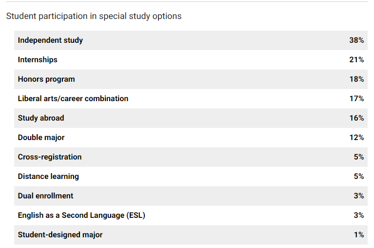Click the 21% value for Internships
374x248 pixels.
(x=356, y=60)
